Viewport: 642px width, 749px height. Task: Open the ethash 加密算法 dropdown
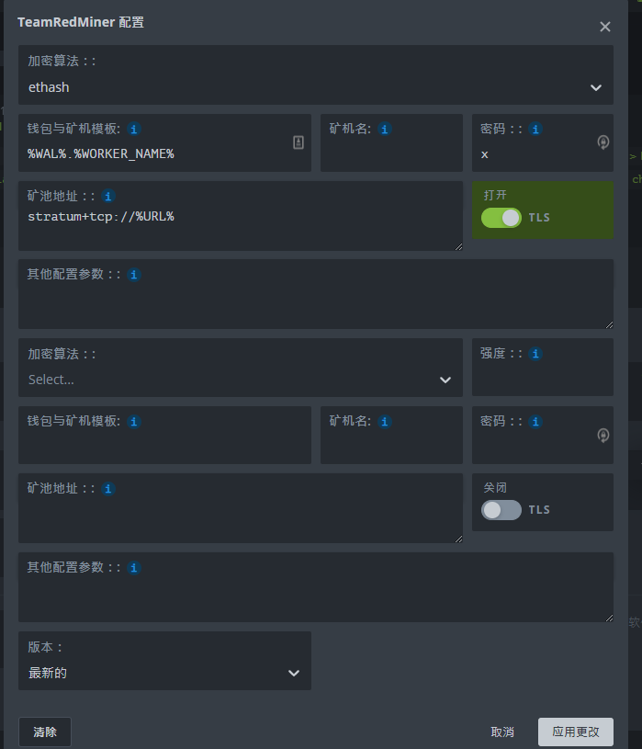coord(316,75)
